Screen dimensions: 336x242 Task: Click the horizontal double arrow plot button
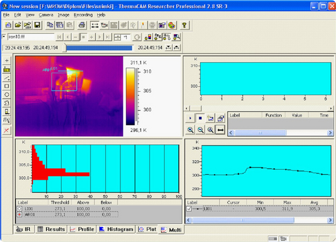coord(221,130)
